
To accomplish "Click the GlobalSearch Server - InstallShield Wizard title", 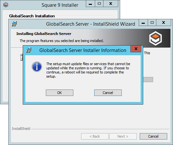I will 91,24.
